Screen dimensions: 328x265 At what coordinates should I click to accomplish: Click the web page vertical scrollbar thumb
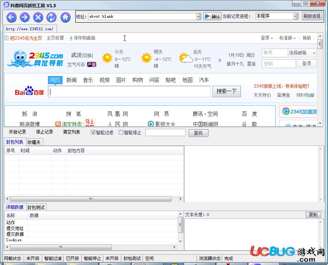tap(320, 44)
